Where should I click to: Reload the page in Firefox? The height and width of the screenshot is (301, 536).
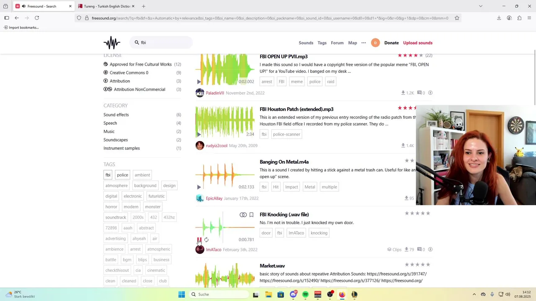pos(37,18)
